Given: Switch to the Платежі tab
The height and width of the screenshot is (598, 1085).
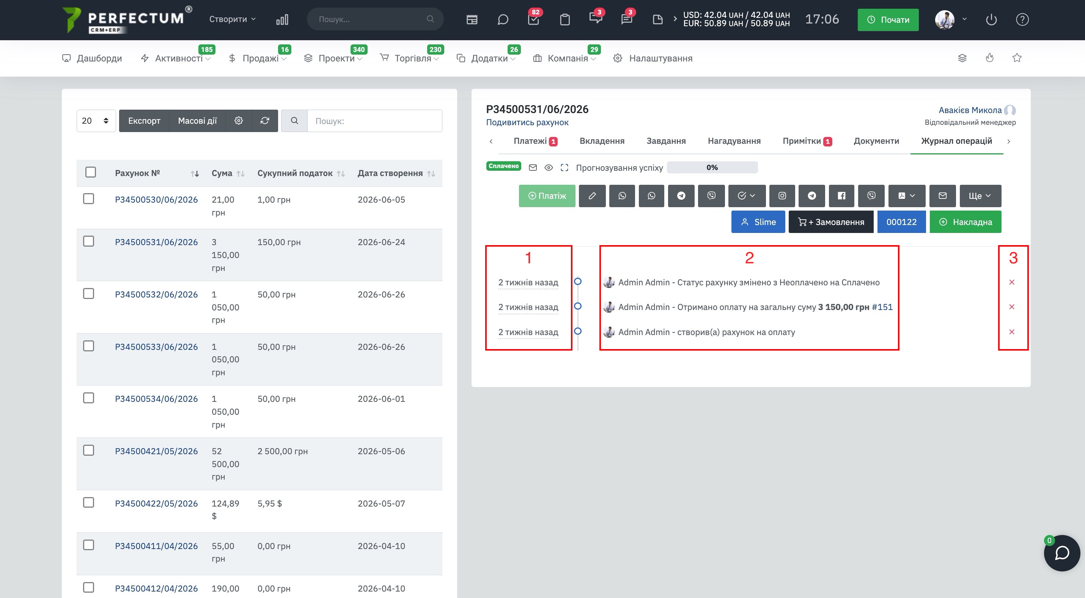Looking at the screenshot, I should [535, 141].
